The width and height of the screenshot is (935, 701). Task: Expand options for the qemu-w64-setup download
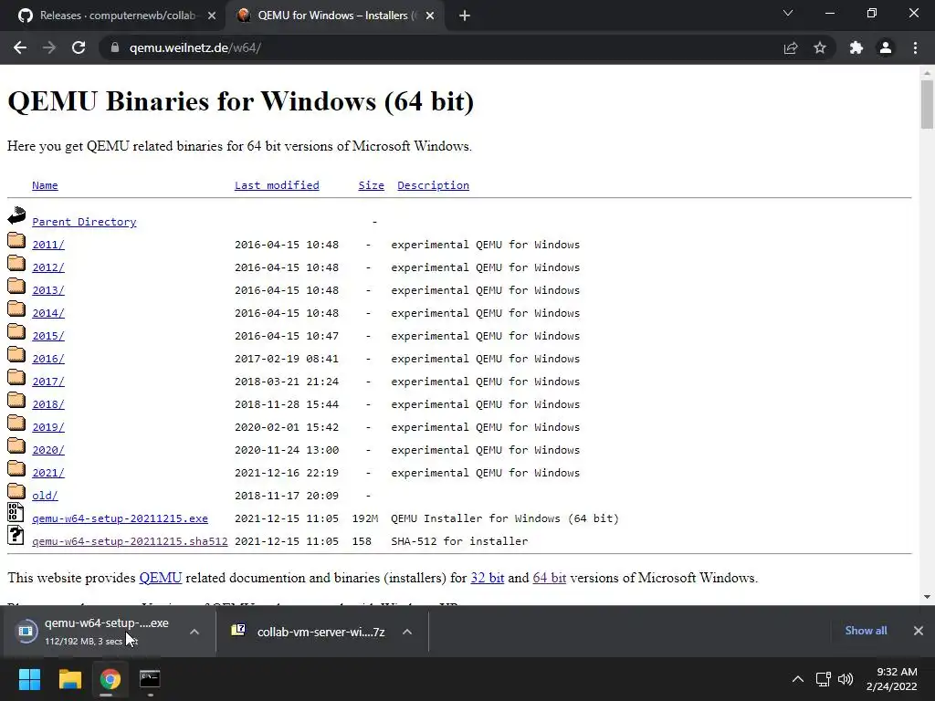point(194,632)
